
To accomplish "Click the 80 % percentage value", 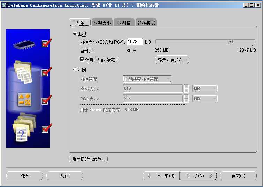I will point(131,51).
